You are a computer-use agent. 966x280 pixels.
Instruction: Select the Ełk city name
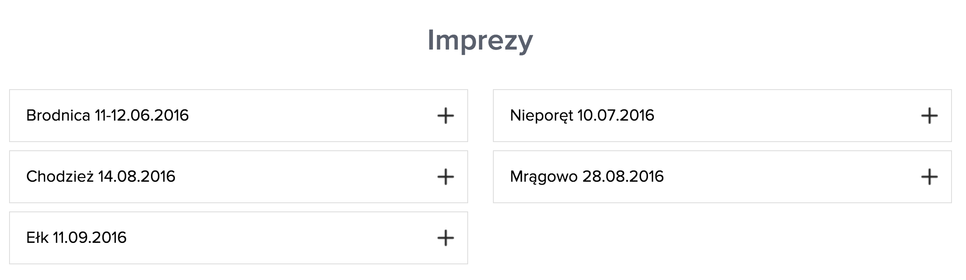coord(37,238)
